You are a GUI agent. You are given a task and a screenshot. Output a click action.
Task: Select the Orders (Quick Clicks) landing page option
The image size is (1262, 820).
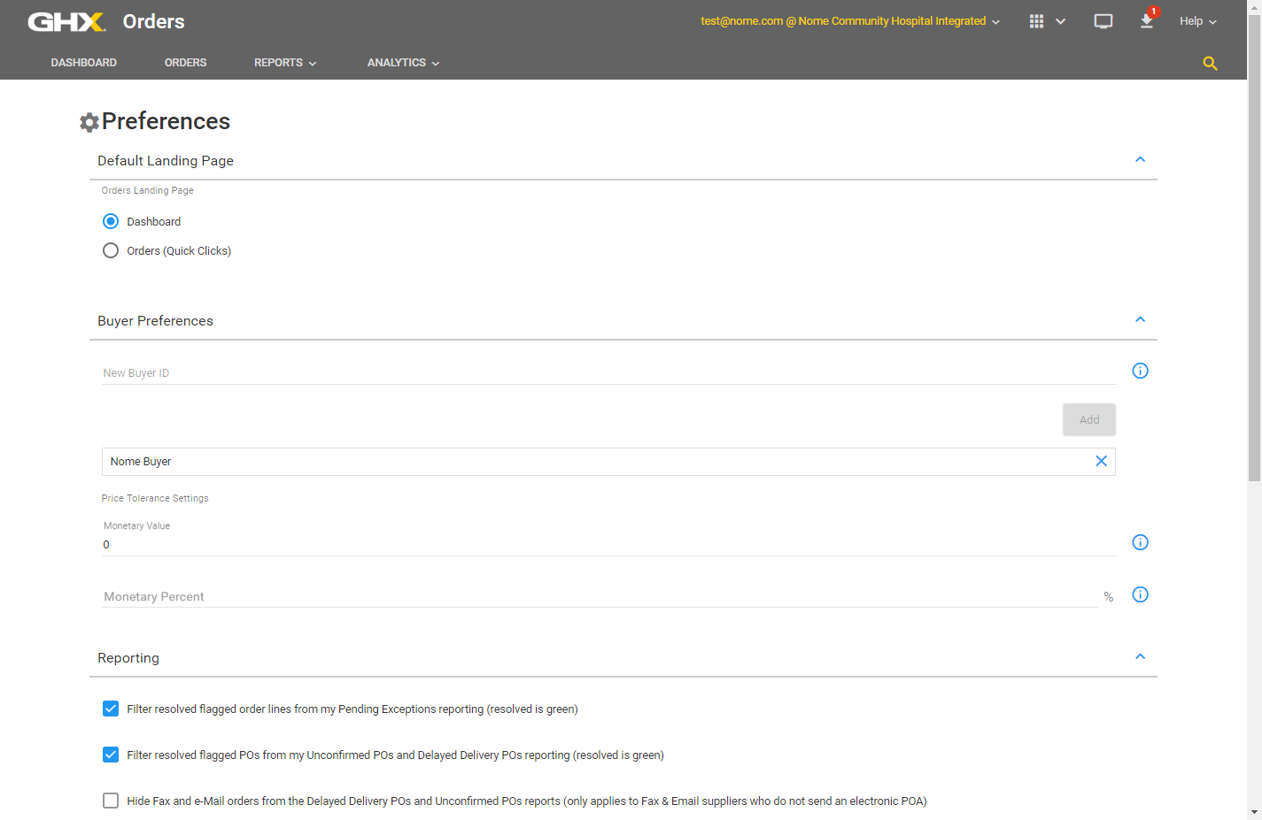(110, 250)
